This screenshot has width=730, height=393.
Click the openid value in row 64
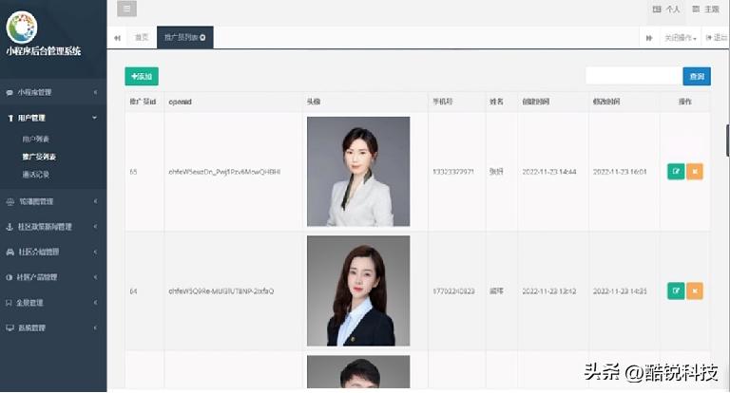(x=221, y=291)
